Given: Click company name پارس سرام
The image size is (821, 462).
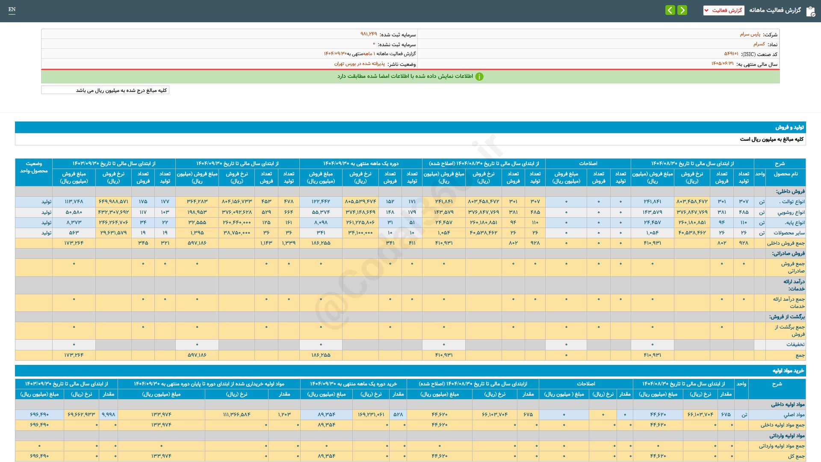Looking at the screenshot, I should pyautogui.click(x=750, y=34).
